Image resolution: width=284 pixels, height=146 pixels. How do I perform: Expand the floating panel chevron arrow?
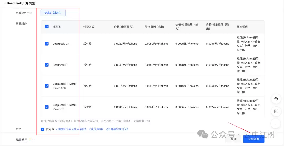point(276,124)
